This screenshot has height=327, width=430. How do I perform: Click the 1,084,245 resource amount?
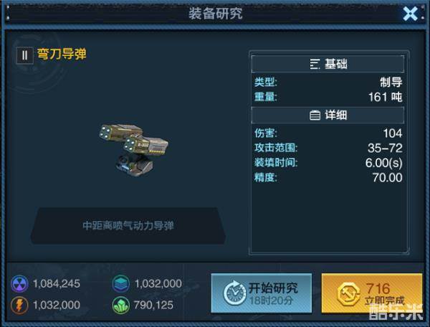[57, 284]
